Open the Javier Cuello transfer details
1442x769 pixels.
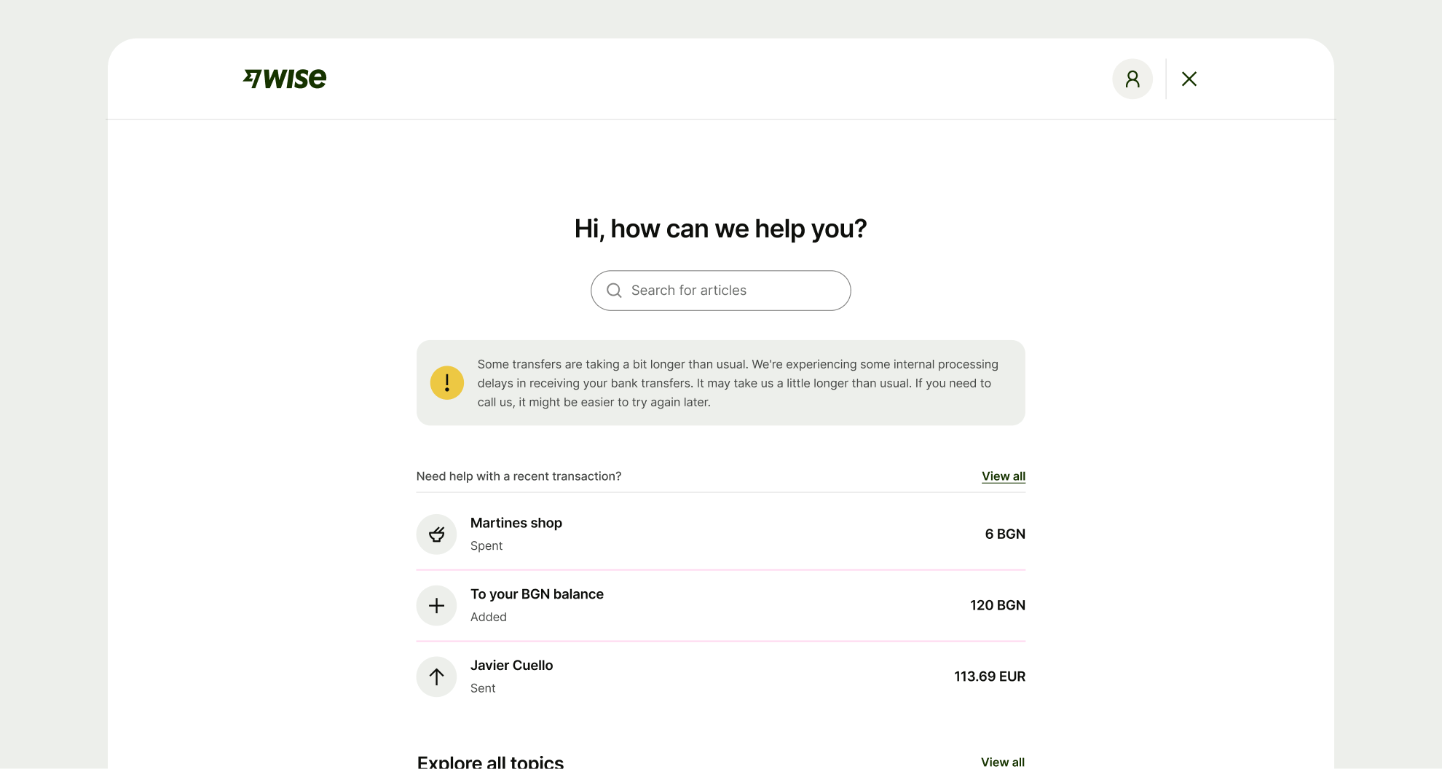coord(720,677)
